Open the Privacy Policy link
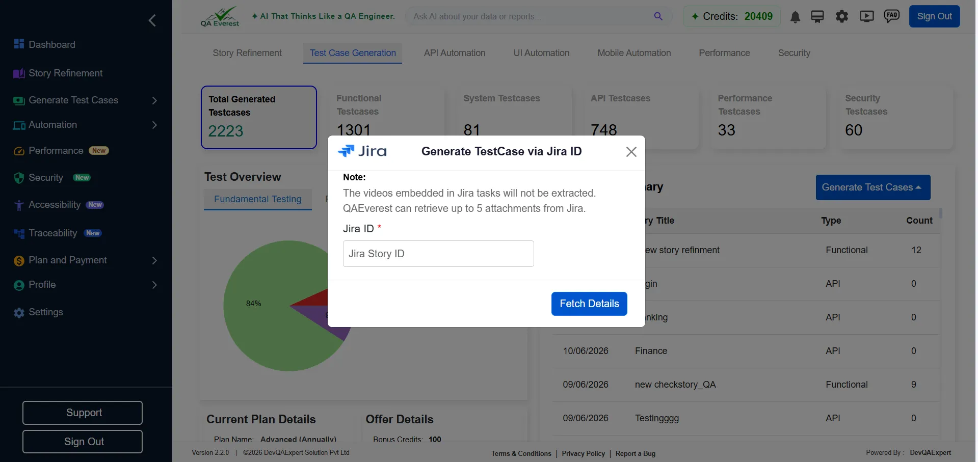This screenshot has width=978, height=462. (583, 453)
